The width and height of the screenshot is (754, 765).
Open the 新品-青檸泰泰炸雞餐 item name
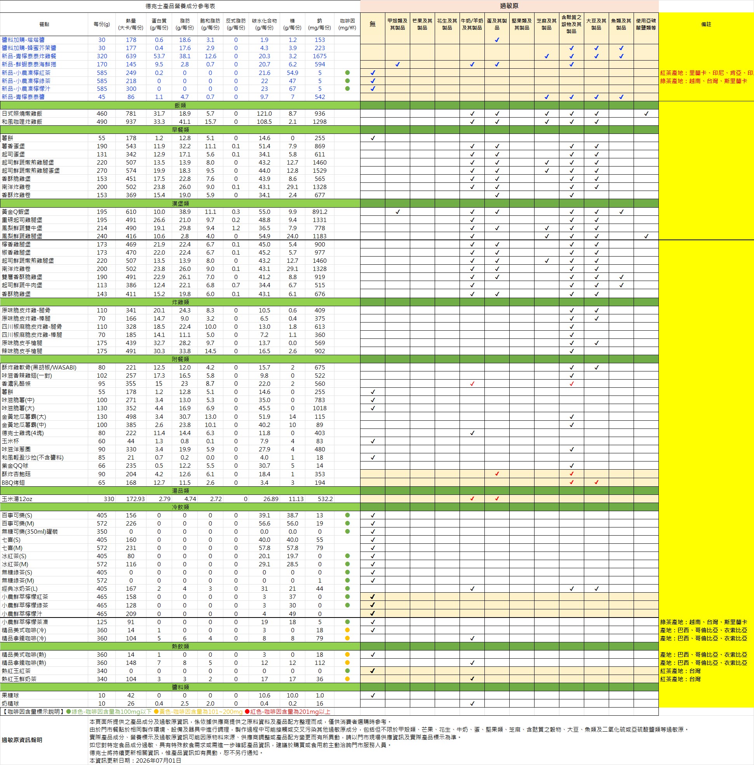pyautogui.click(x=29, y=56)
